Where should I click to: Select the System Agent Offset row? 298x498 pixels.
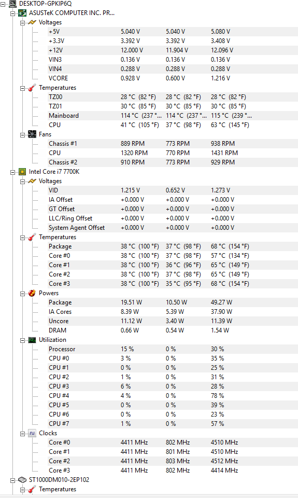[173, 228]
